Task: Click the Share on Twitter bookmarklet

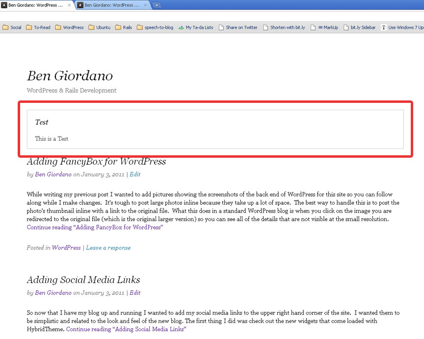Action: (x=238, y=27)
